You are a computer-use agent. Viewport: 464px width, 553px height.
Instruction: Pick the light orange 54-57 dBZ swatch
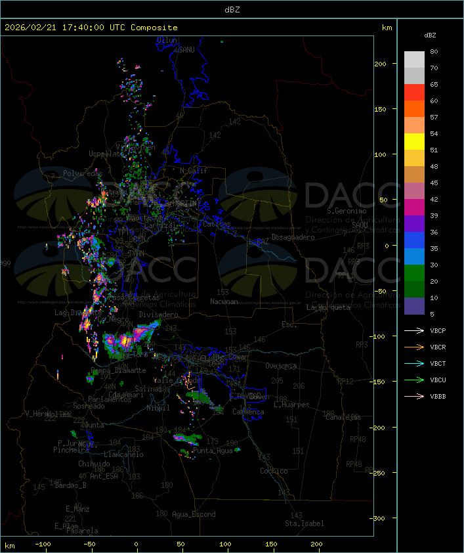coord(414,125)
